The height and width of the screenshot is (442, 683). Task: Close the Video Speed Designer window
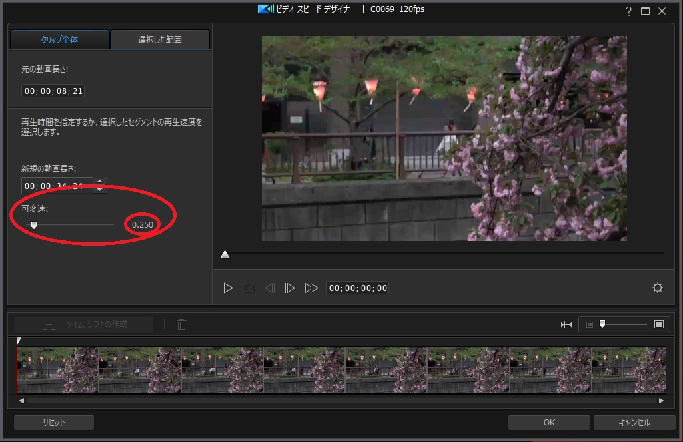pyautogui.click(x=662, y=11)
